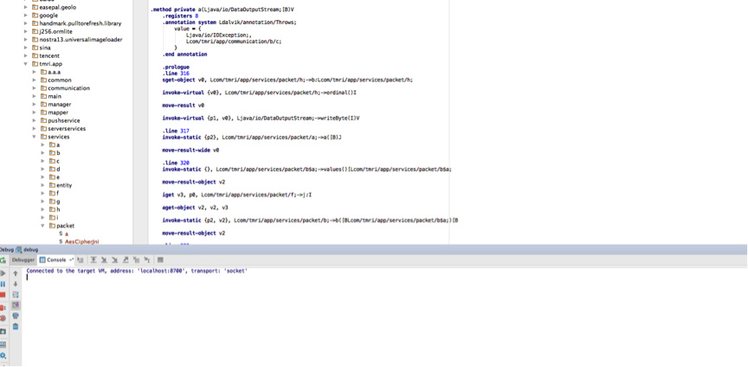Collapse the packet folder node

point(42,226)
